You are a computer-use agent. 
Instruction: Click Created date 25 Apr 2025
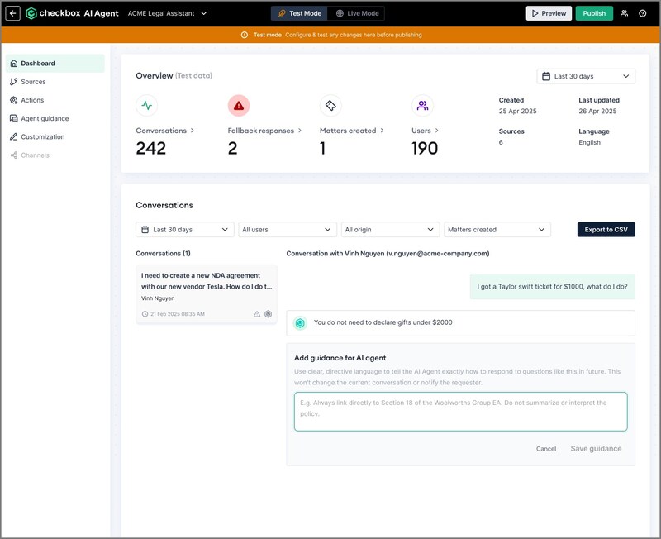518,112
